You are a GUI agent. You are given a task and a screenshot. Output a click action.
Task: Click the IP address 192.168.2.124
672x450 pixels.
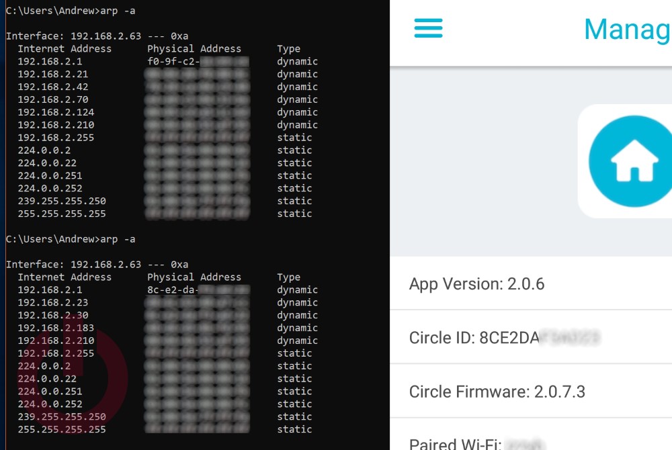(x=56, y=112)
